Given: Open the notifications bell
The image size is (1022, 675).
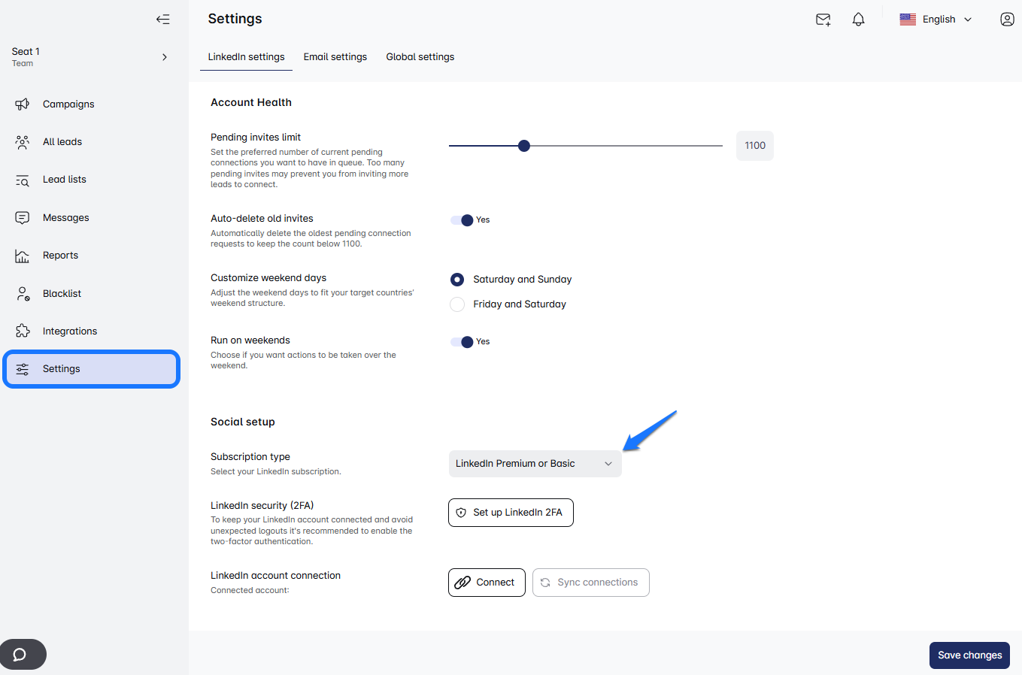Looking at the screenshot, I should [x=858, y=20].
